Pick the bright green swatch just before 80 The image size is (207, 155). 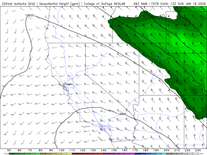[x=38, y=154]
